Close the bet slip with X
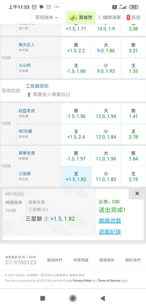The width and height of the screenshot is (146, 308). coord(137,193)
